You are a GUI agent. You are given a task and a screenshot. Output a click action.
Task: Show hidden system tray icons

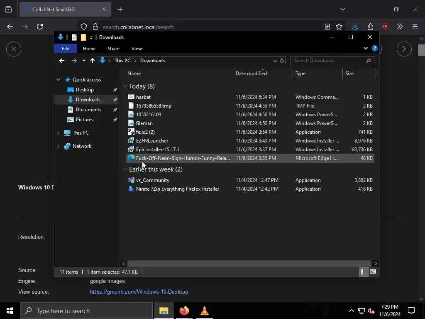351,311
